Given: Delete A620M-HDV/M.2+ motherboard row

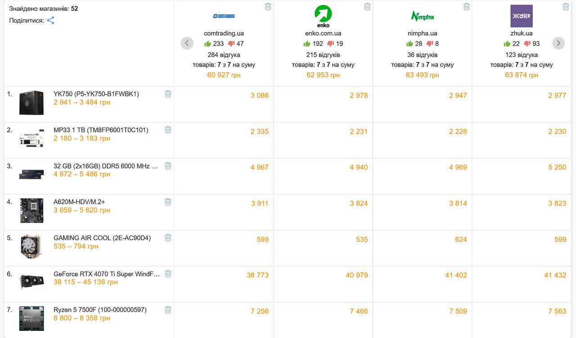Looking at the screenshot, I should pyautogui.click(x=168, y=202).
